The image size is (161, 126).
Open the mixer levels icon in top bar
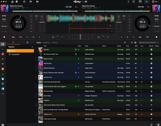[x=12, y=2]
